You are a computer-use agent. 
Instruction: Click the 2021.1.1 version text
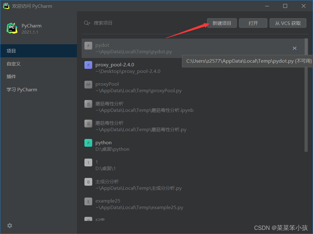30,32
